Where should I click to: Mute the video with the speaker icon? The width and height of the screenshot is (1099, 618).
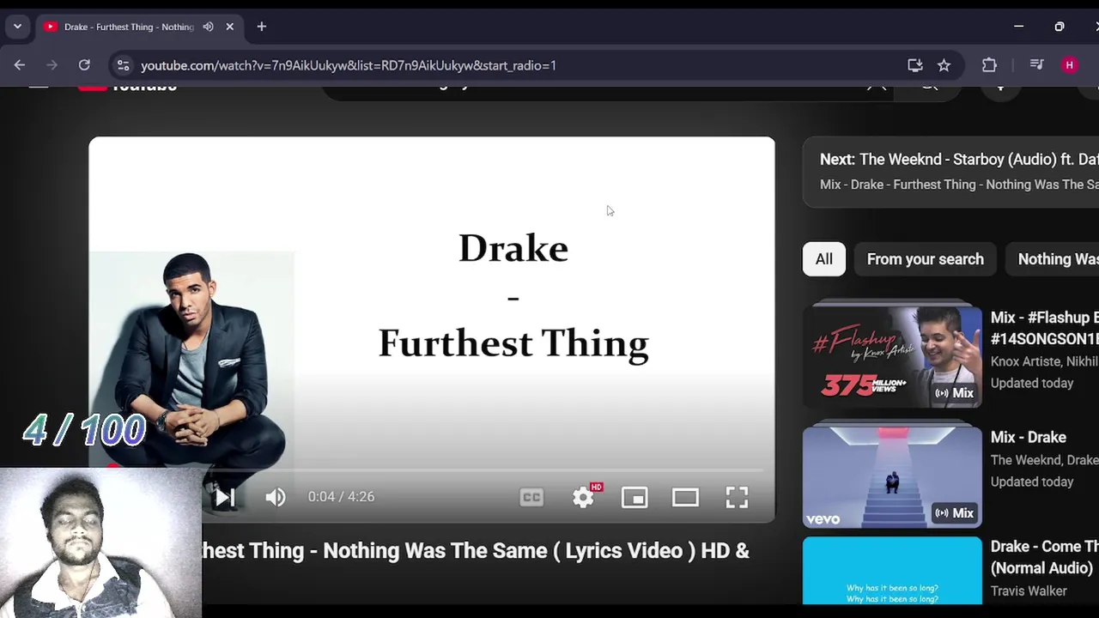275,497
